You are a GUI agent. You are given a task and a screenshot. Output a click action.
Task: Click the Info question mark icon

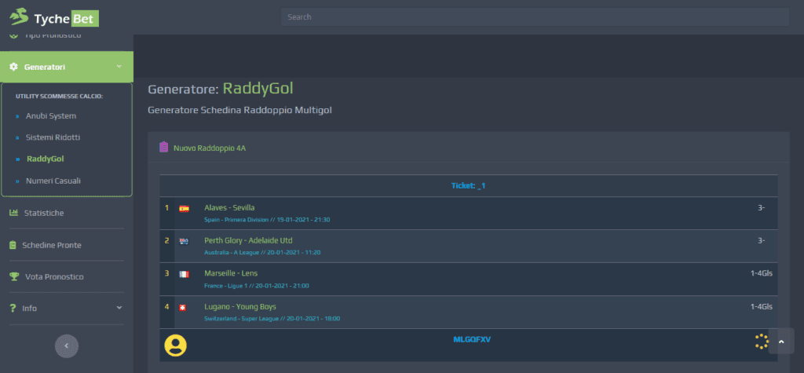(13, 309)
